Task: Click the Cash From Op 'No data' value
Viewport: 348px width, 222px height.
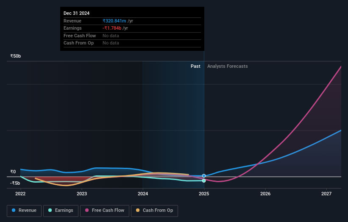Action: point(111,43)
